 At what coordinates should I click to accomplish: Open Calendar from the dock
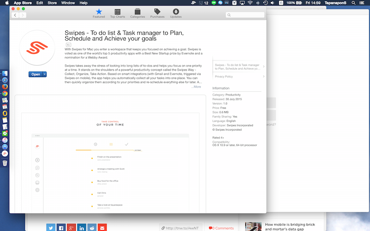tap(5, 107)
